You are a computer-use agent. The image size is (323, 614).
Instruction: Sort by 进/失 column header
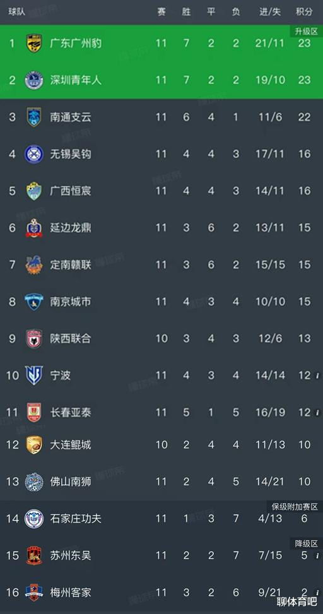point(270,12)
